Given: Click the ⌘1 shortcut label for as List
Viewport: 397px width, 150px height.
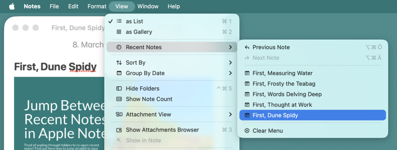Looking at the screenshot, I should [x=227, y=21].
